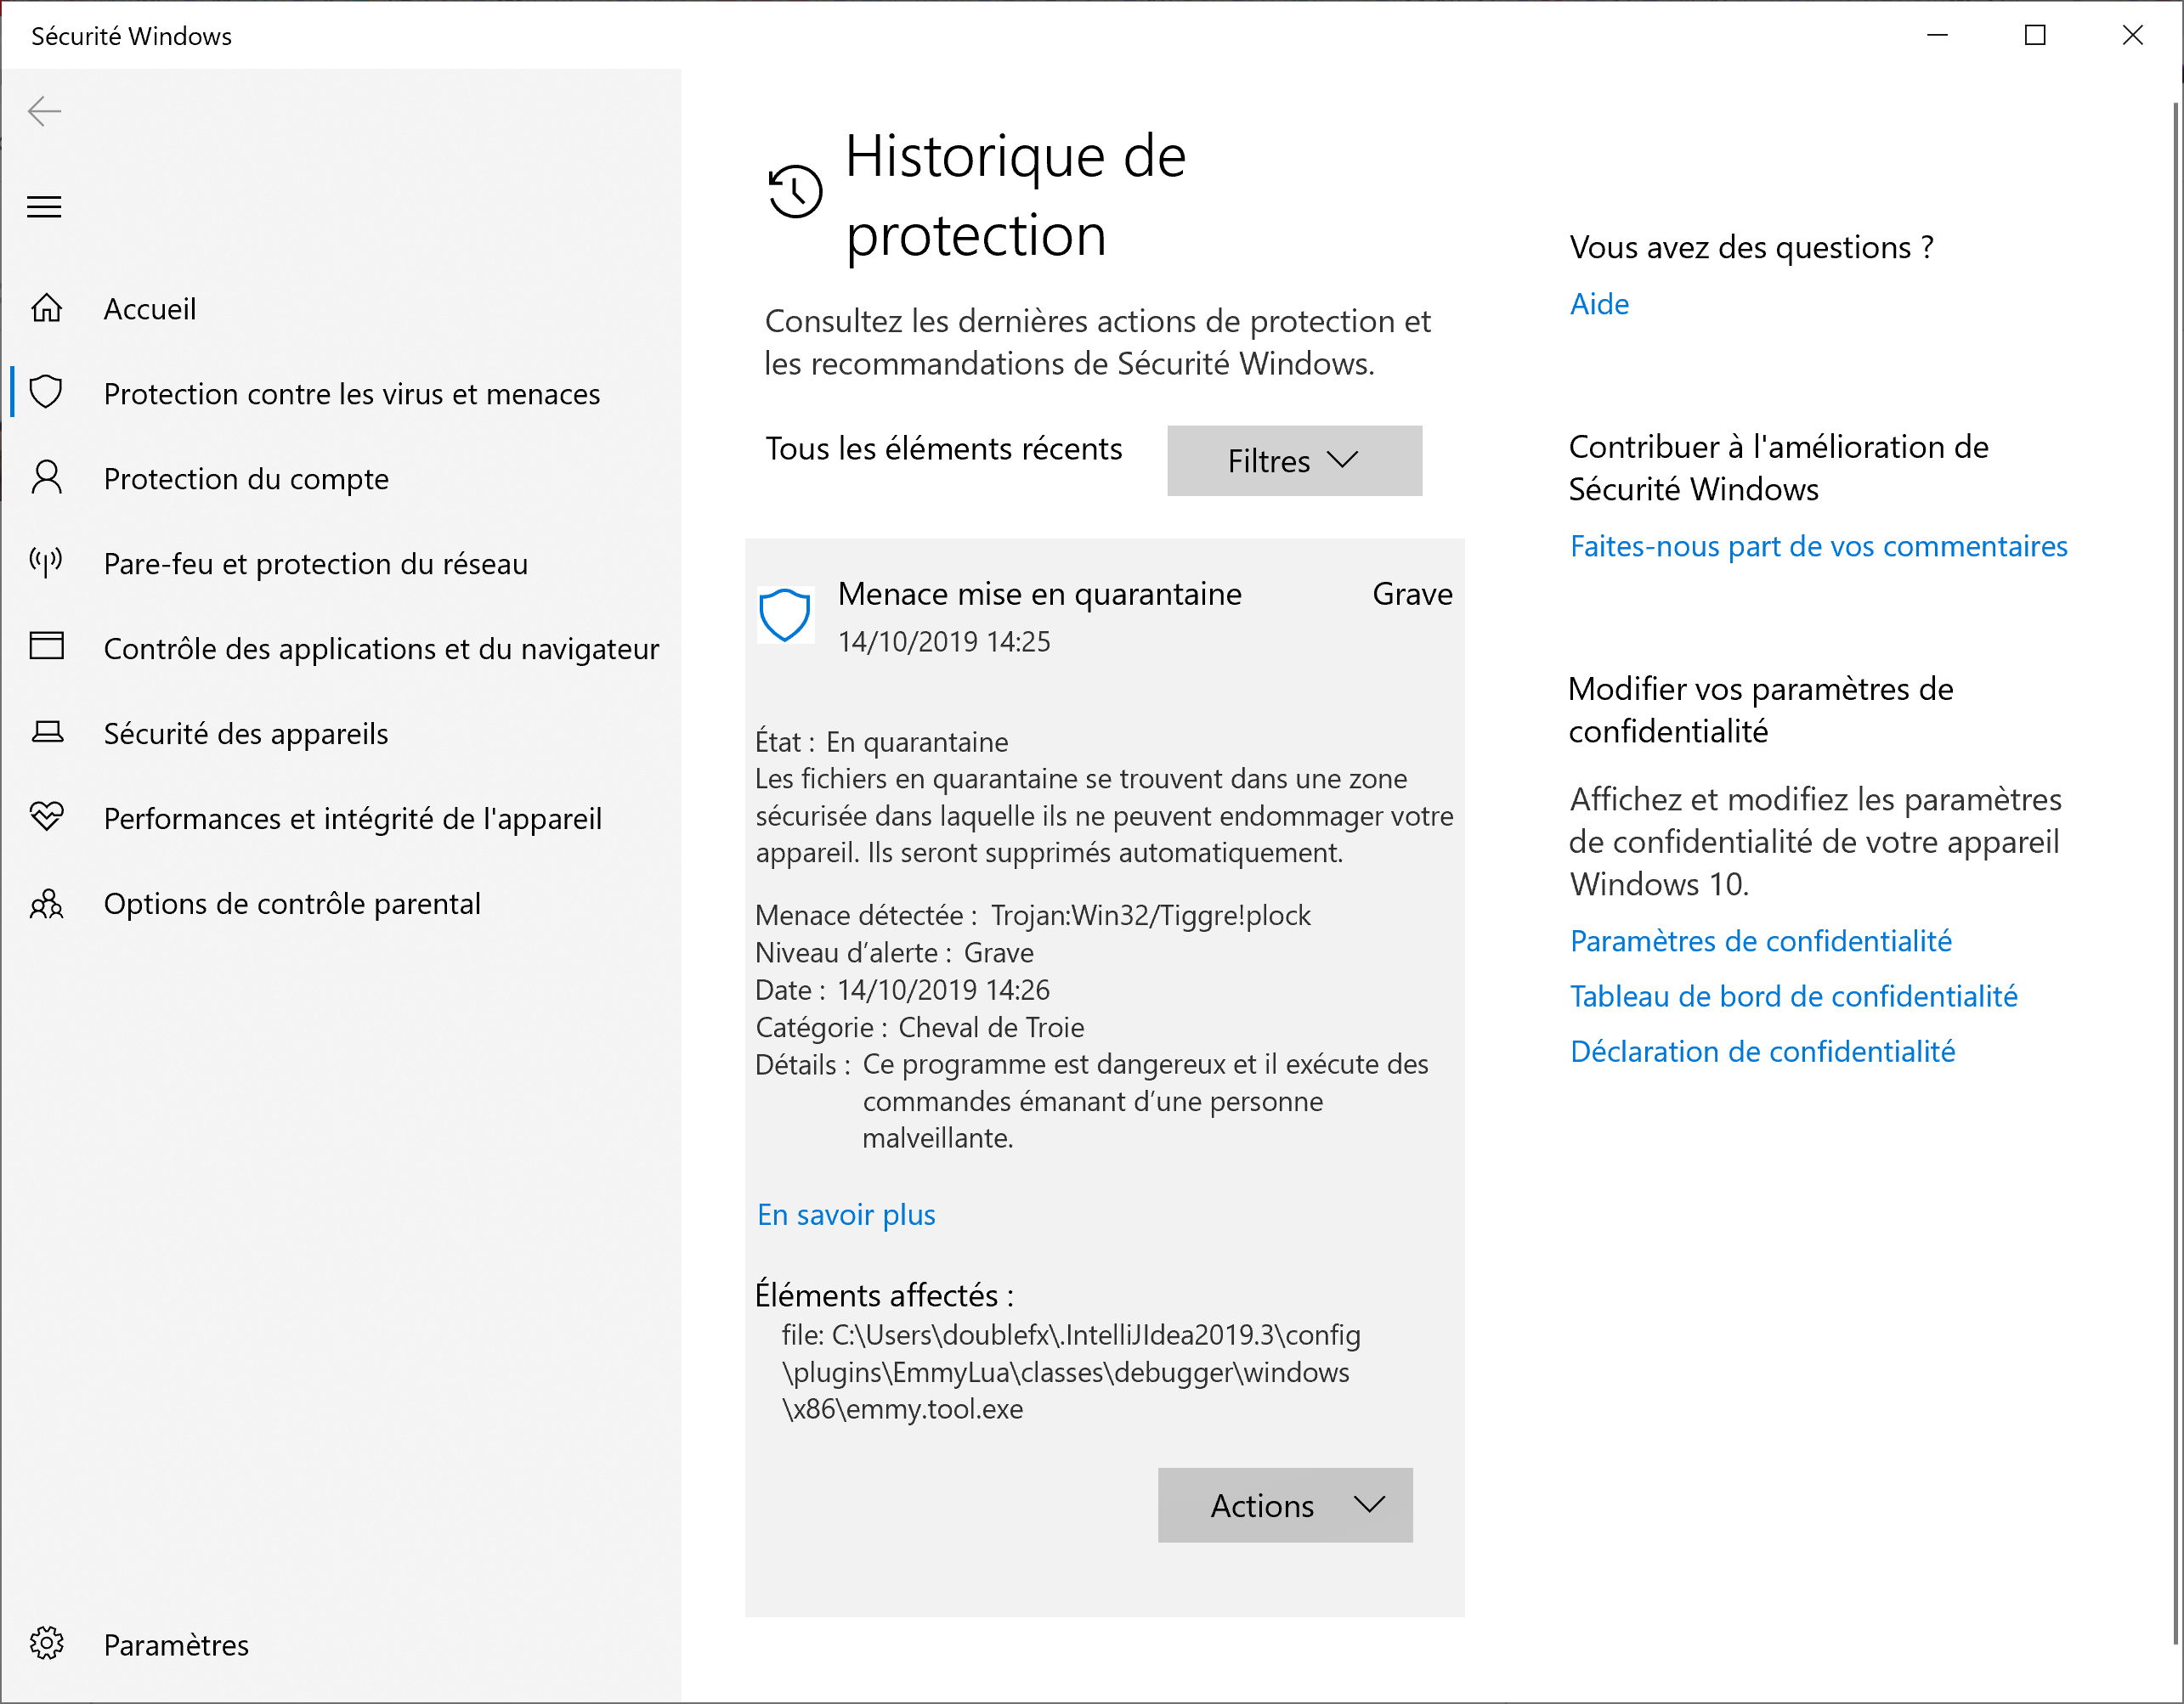Image resolution: width=2184 pixels, height=1704 pixels.
Task: Click the parental controls family icon
Action: (47, 904)
